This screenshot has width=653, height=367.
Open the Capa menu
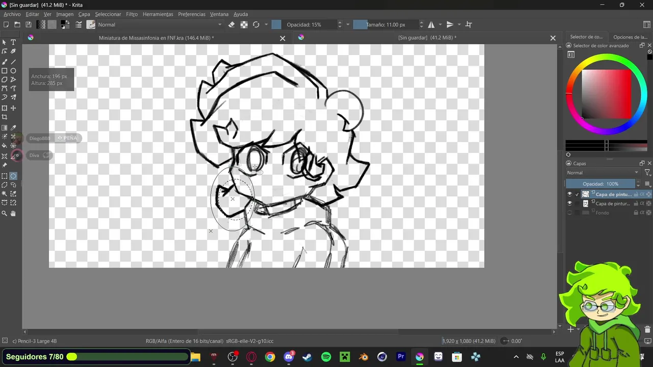[84, 14]
